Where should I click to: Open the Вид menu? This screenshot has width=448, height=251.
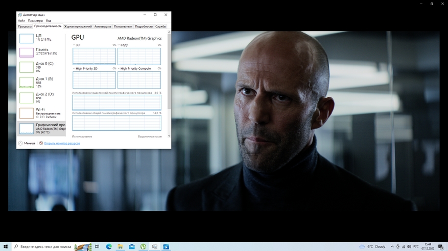pyautogui.click(x=49, y=20)
